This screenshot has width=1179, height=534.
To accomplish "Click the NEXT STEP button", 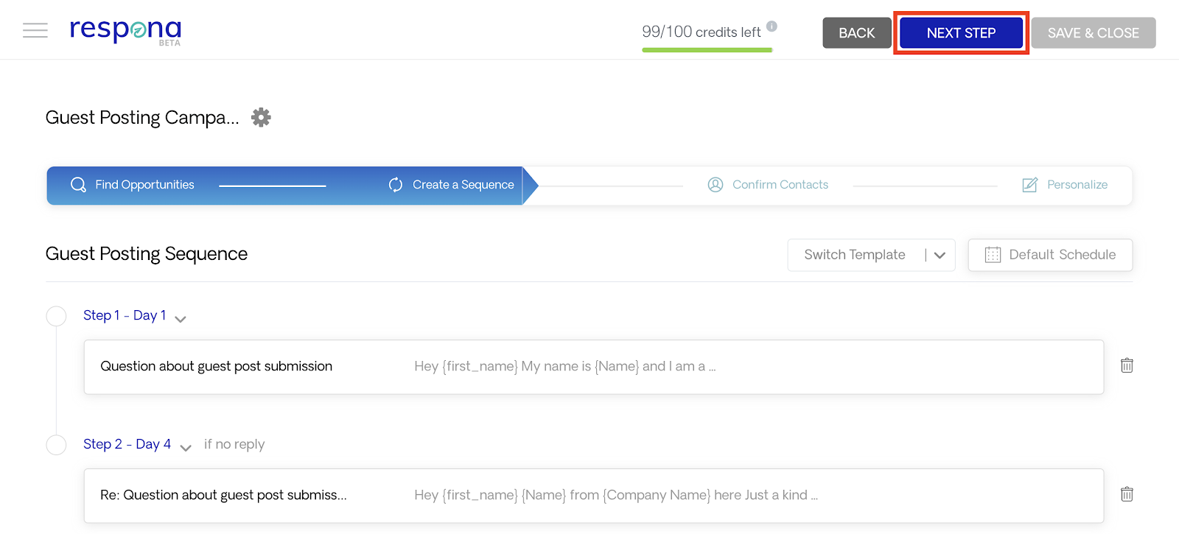I will [x=961, y=33].
